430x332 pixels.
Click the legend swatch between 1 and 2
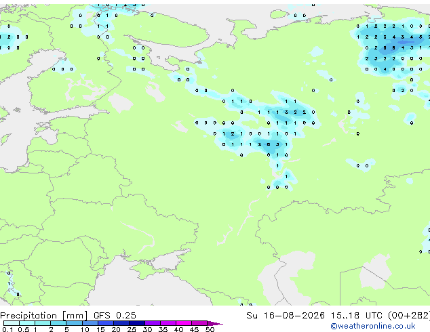click(43, 323)
